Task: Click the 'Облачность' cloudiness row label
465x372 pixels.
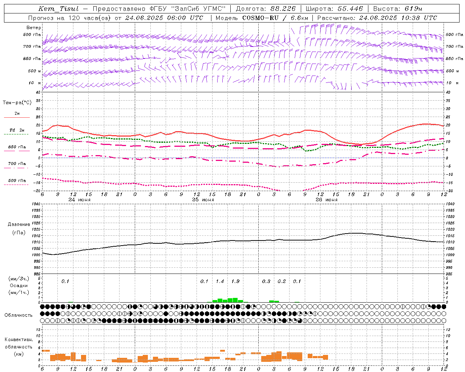Action: [x=19, y=315]
